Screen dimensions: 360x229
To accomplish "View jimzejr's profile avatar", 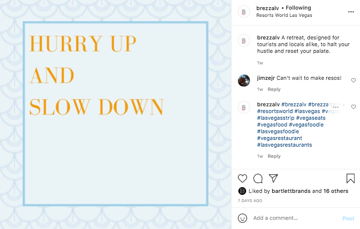I will (244, 80).
